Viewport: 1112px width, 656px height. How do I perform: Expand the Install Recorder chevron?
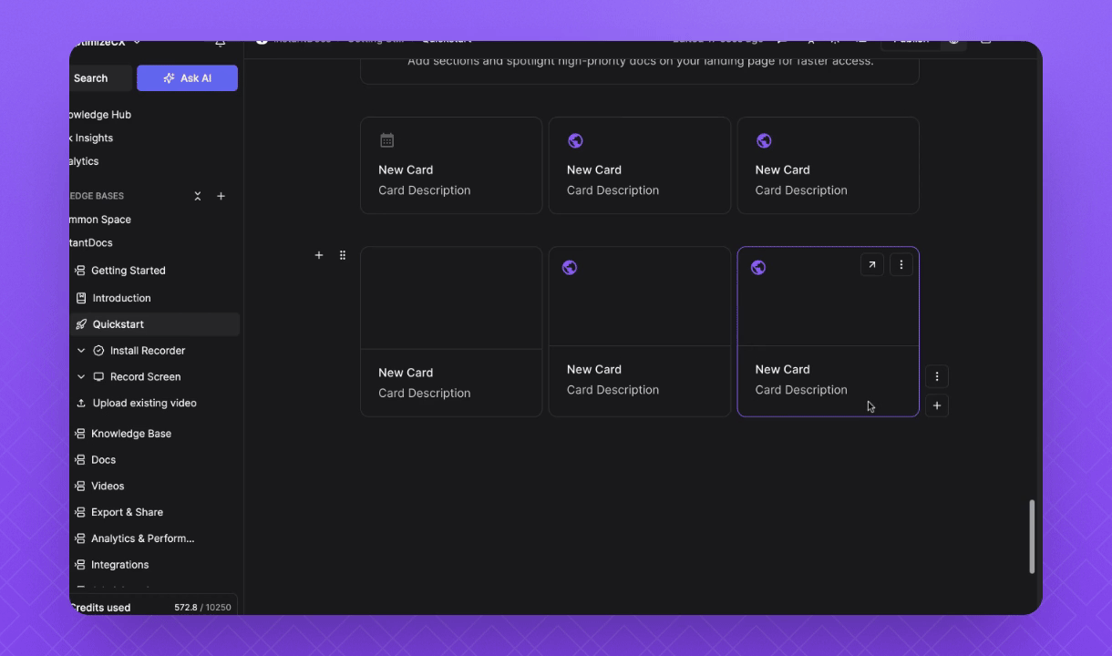click(x=81, y=351)
